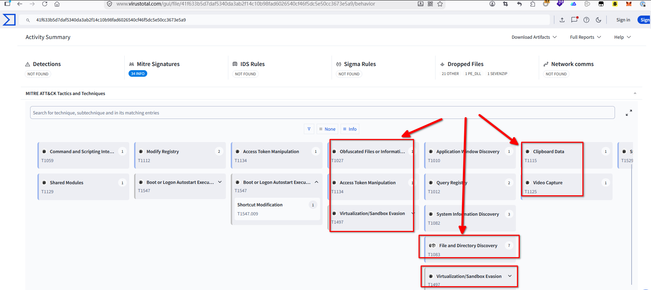651x290 pixels.
Task: Collapse the MITRE ATT&CK Tactics and Techniques section
Action: 635,93
